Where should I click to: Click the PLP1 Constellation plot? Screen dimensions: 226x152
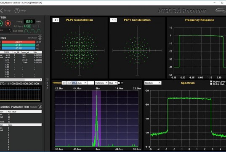[x=137, y=51]
